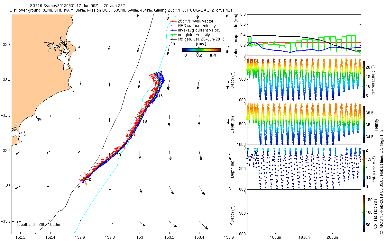Click the red swim vector legend line marker
Viewport: 386px width, 241px height.
point(173,21)
